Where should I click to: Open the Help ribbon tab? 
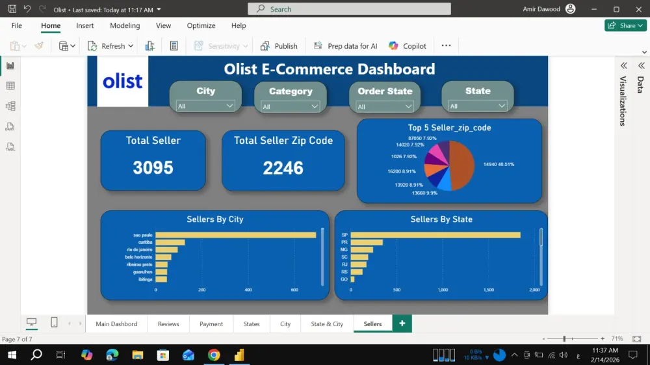(239, 25)
